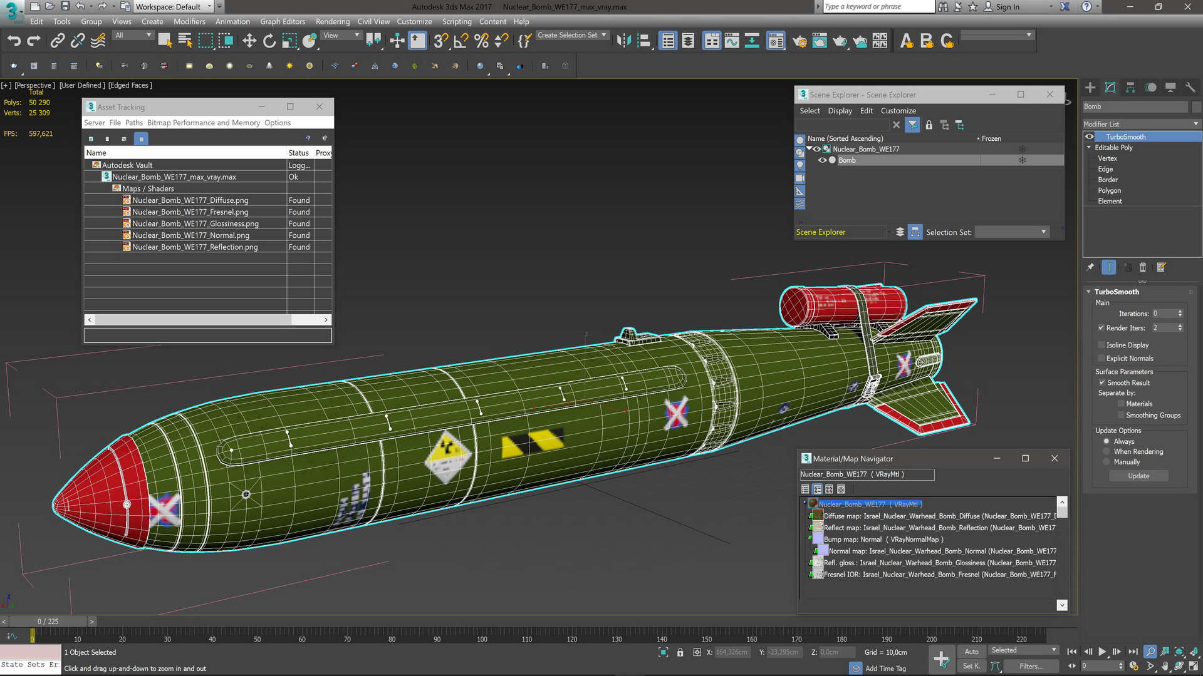This screenshot has height=676, width=1203.
Task: Switch to the Create command panel tab
Action: (x=1090, y=88)
